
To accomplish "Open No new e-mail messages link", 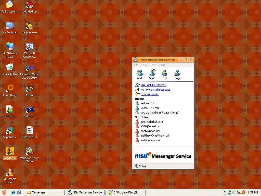I will (155, 90).
